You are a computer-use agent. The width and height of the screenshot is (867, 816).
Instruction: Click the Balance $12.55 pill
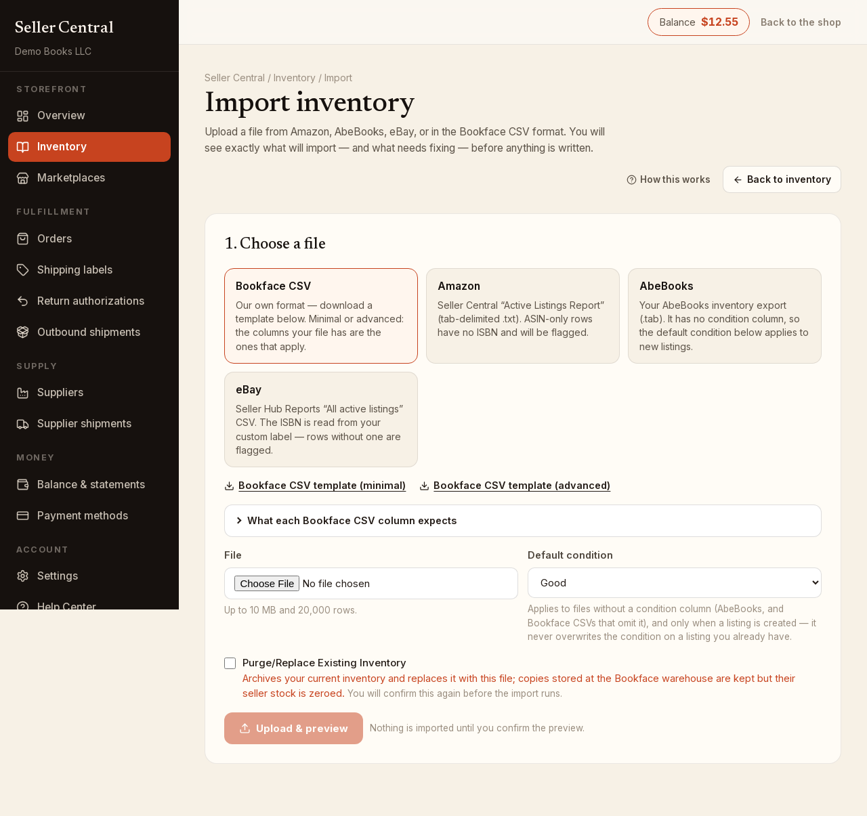point(698,22)
